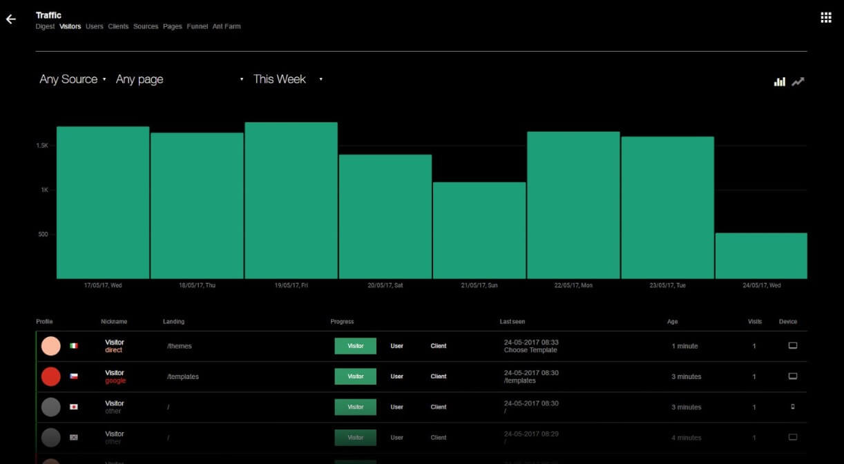Viewport: 844px width, 464px height.
Task: Switch to bar chart view icon
Action: click(779, 81)
